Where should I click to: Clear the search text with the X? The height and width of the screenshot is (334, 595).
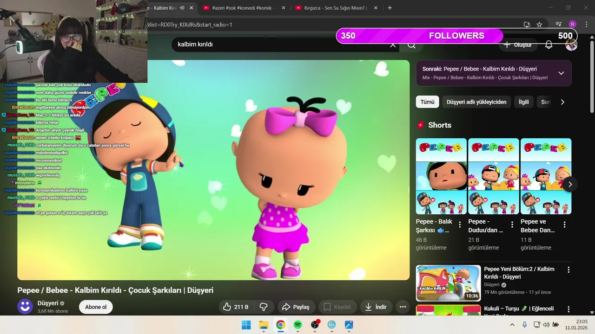393,45
